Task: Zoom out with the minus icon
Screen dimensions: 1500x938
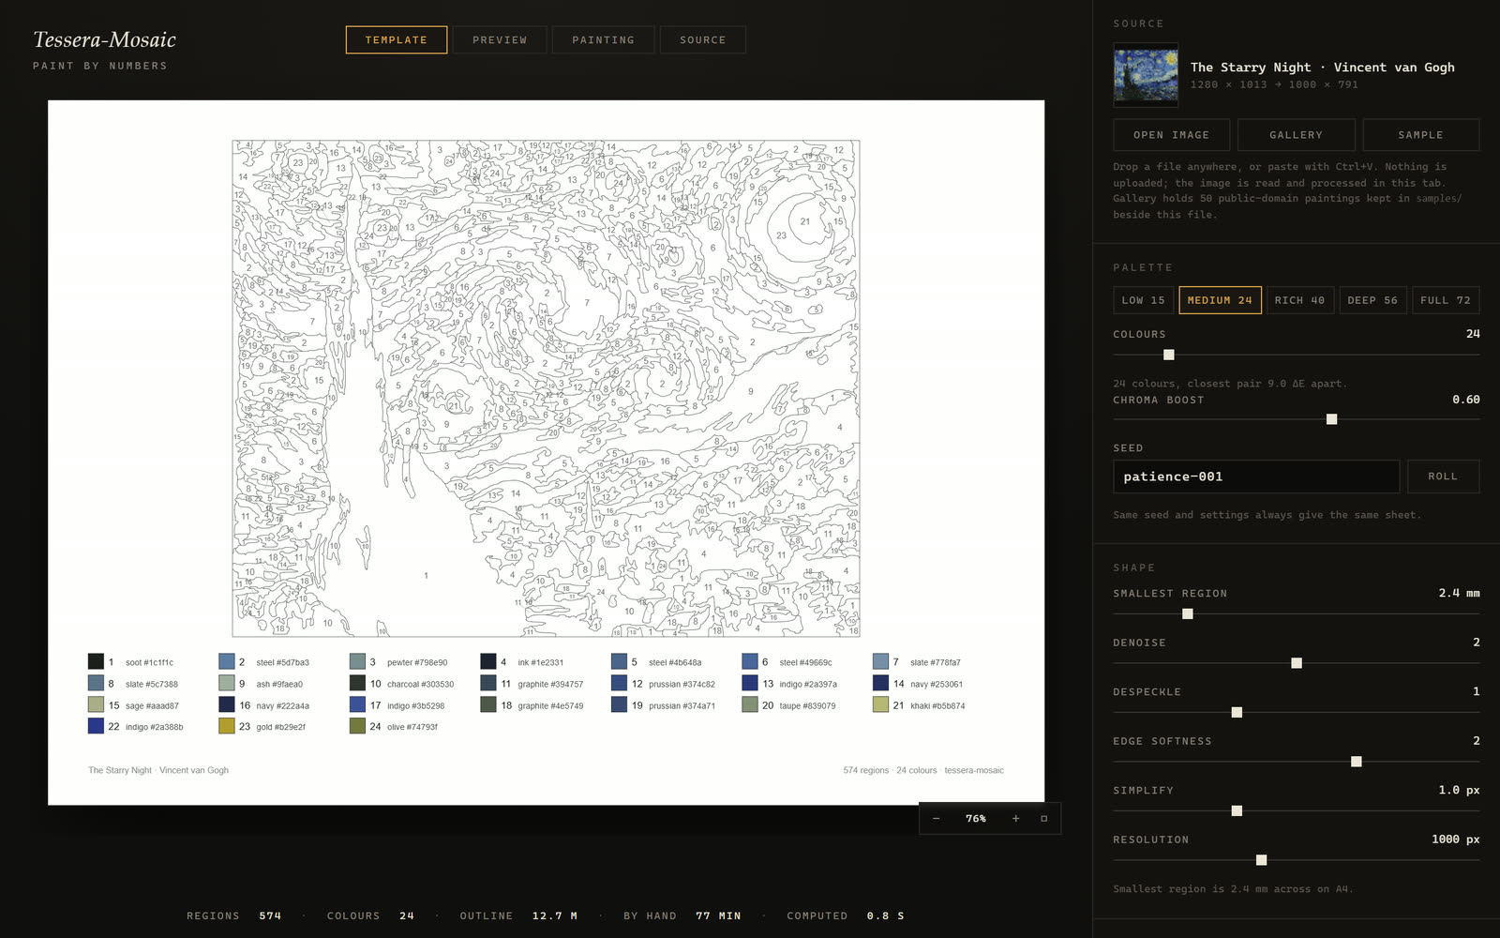Action: coord(936,819)
